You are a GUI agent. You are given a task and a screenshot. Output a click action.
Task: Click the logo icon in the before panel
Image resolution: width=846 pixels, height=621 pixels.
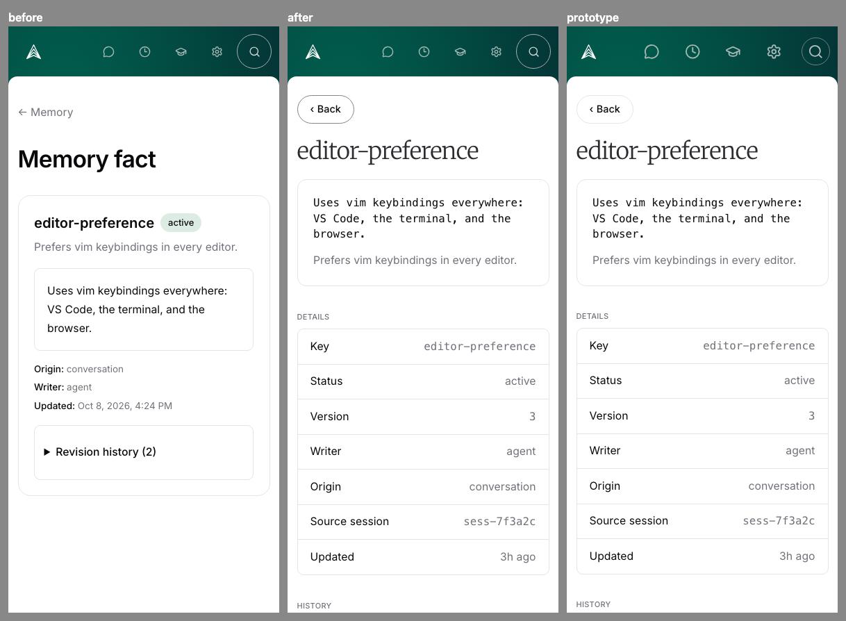(33, 51)
